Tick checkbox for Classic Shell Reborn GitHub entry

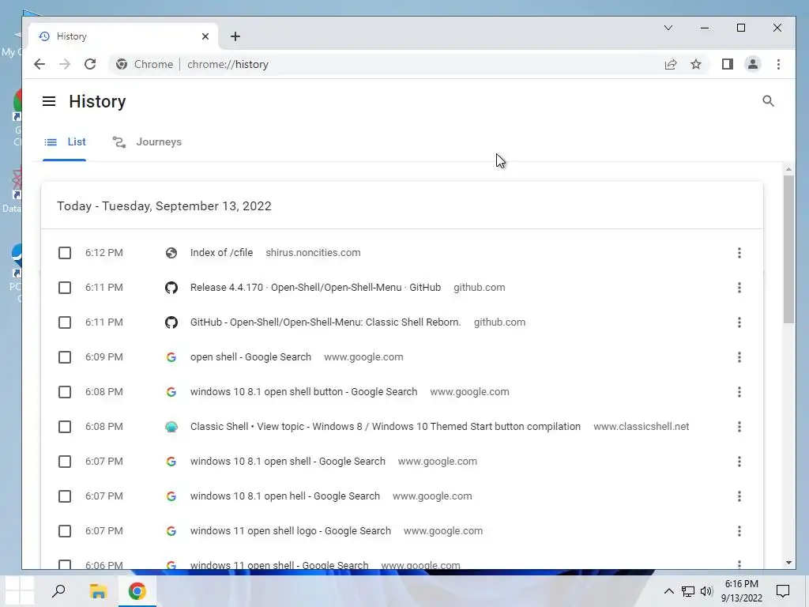(65, 322)
